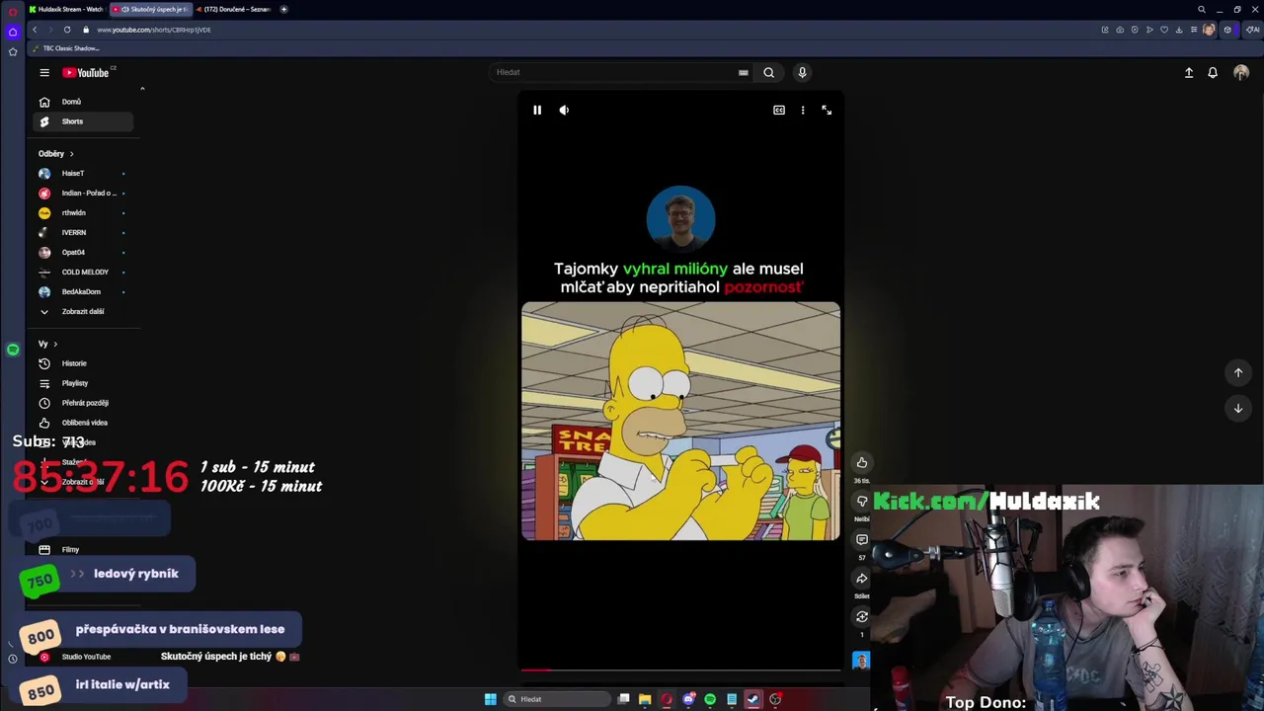1264x711 pixels.
Task: Open the Short's three-dot more options menu
Action: click(803, 110)
